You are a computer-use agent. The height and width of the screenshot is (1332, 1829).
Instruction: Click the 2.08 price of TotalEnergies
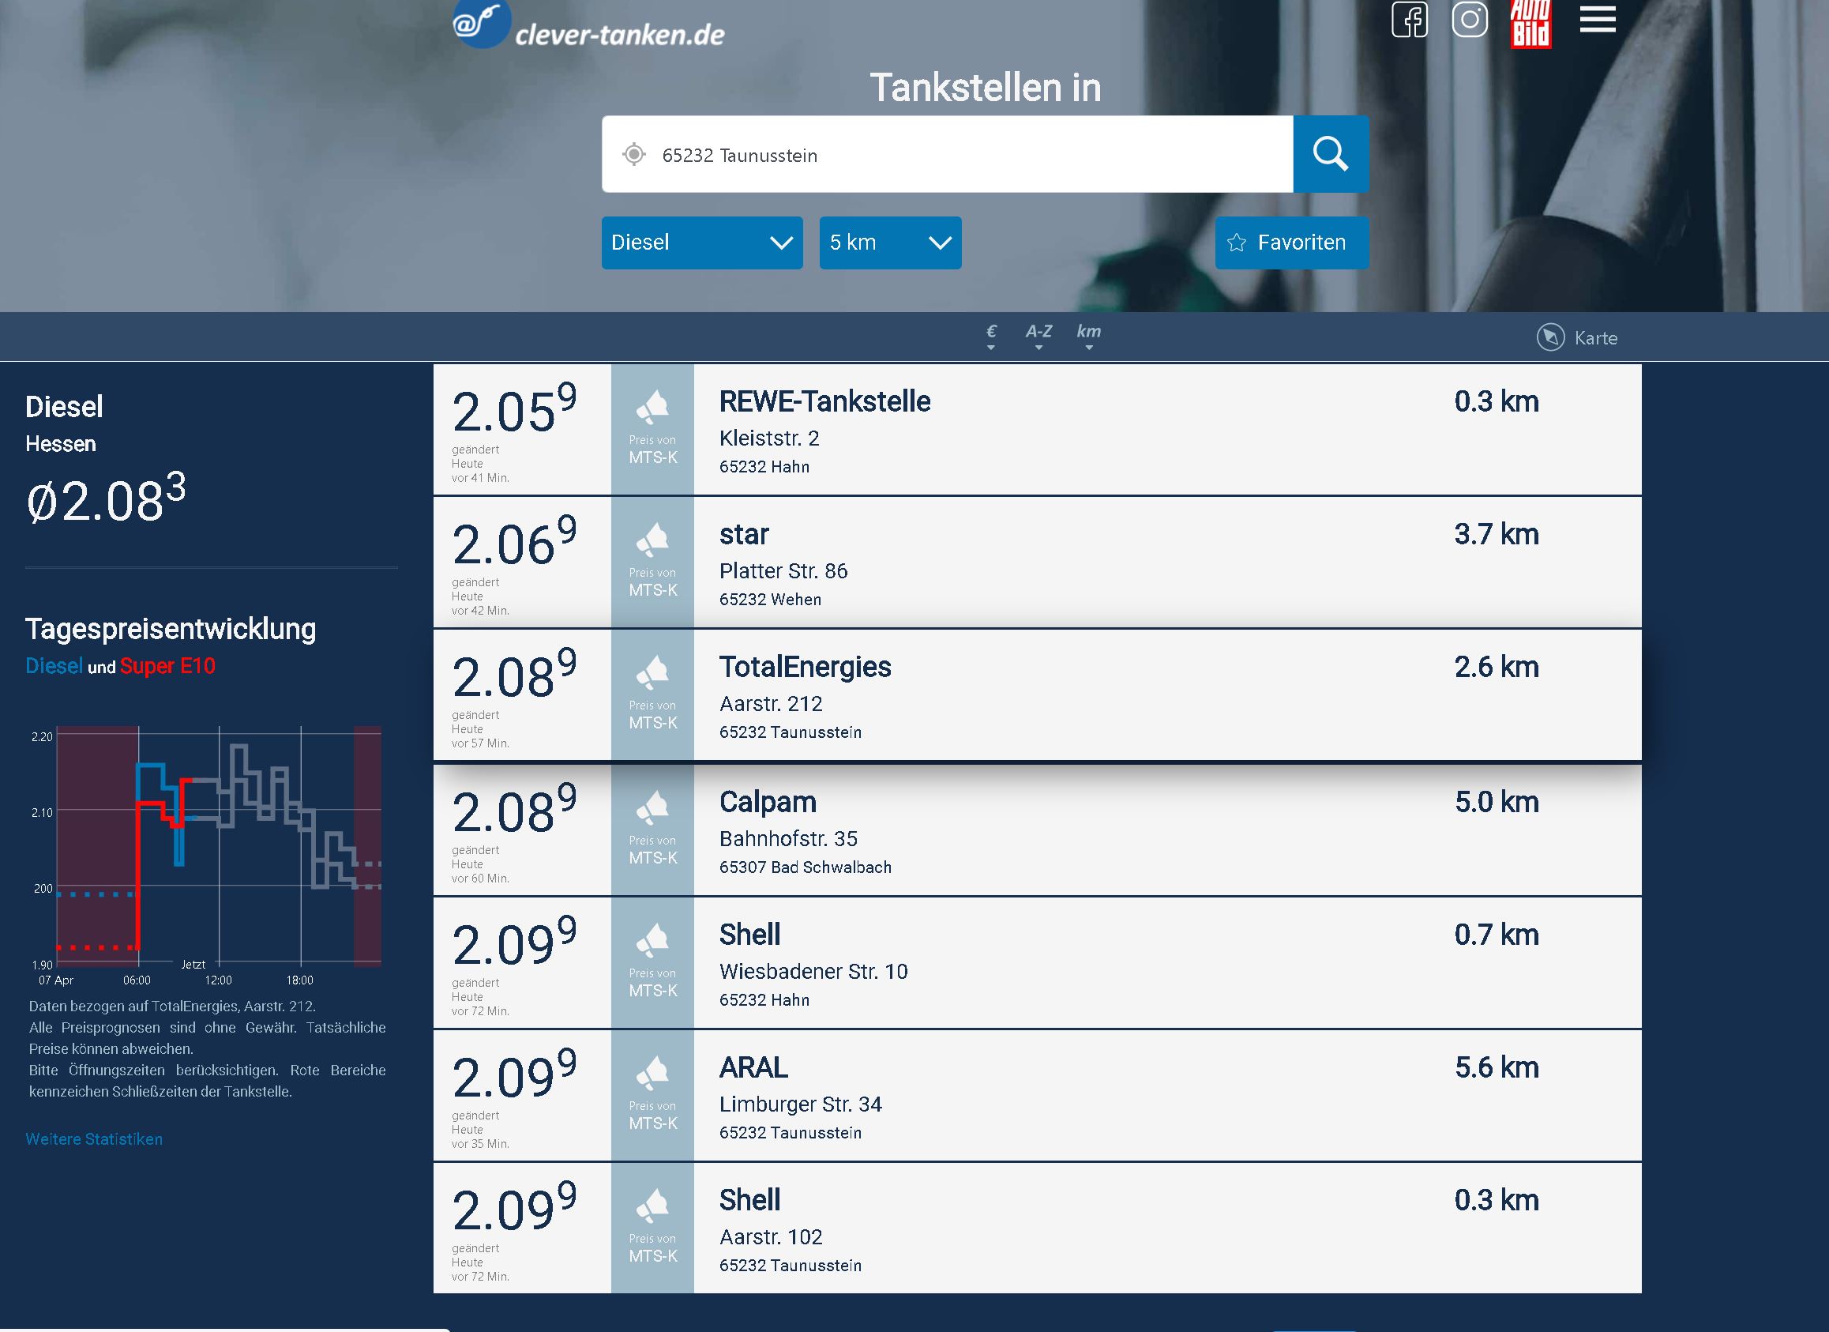pos(515,675)
